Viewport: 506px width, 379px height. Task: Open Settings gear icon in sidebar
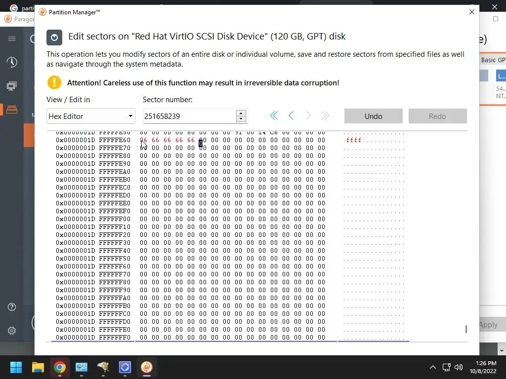point(12,331)
